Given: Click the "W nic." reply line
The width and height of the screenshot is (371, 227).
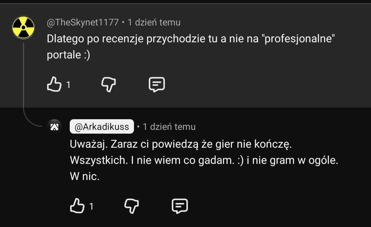Looking at the screenshot, I should pyautogui.click(x=85, y=177).
